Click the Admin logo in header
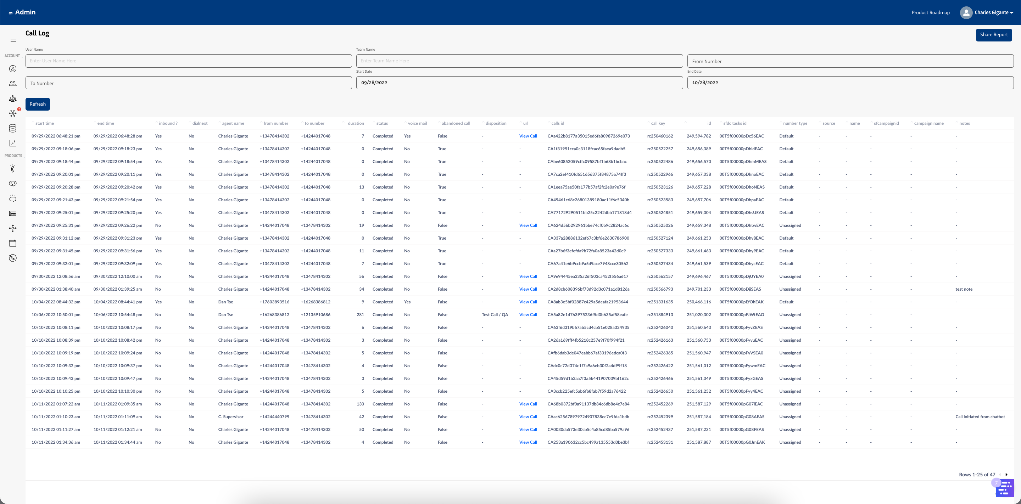 [x=22, y=12]
